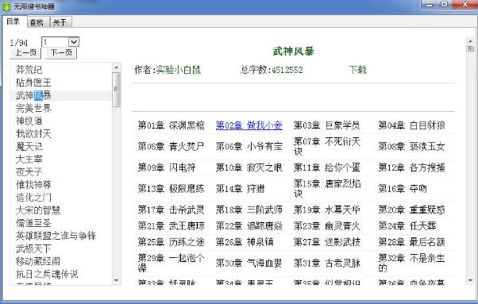
Task: Open chapter 第20章 重重疑惑
Action: tap(411, 210)
